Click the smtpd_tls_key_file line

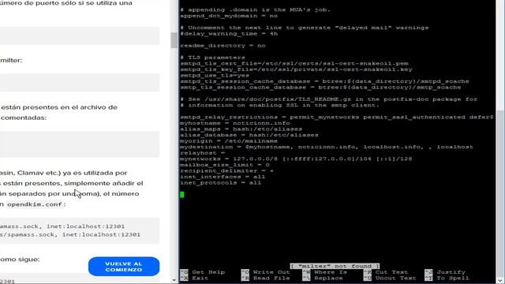point(297,69)
